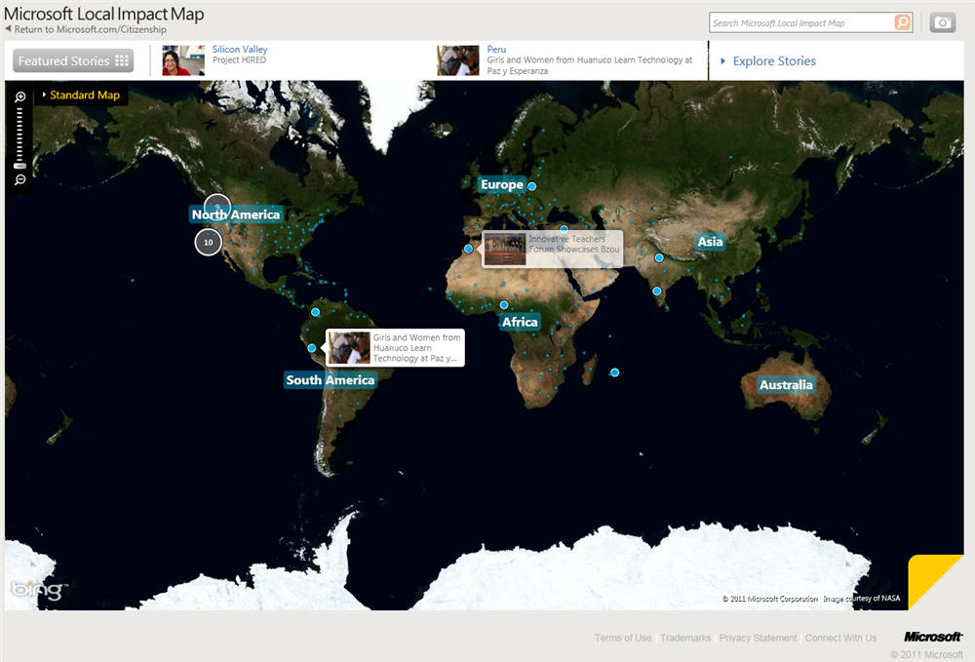Jump to the North America region label
Image resolution: width=975 pixels, height=662 pixels.
coord(236,214)
